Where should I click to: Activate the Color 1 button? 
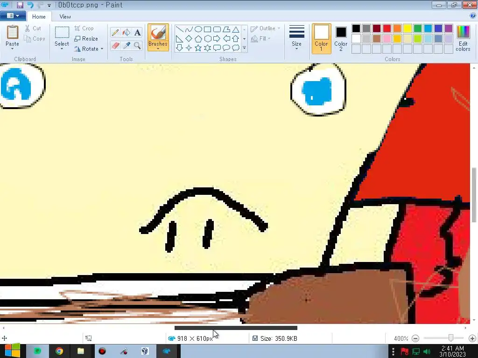coord(321,39)
